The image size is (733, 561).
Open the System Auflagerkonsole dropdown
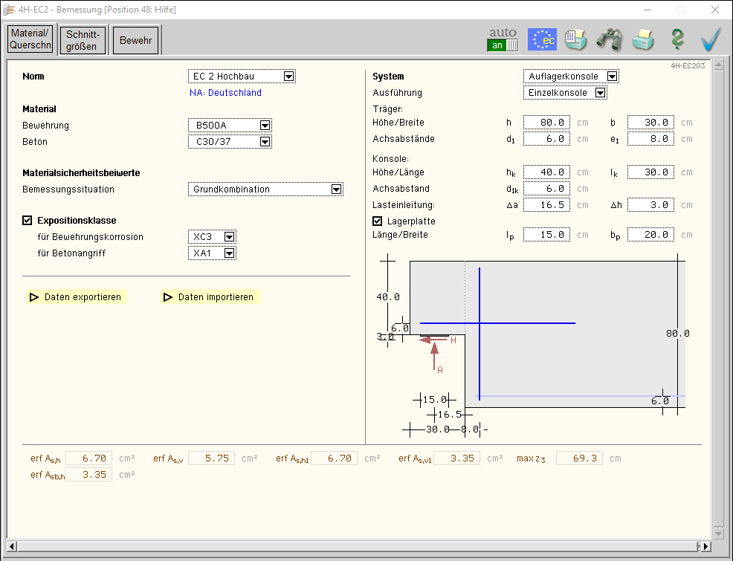pos(612,77)
